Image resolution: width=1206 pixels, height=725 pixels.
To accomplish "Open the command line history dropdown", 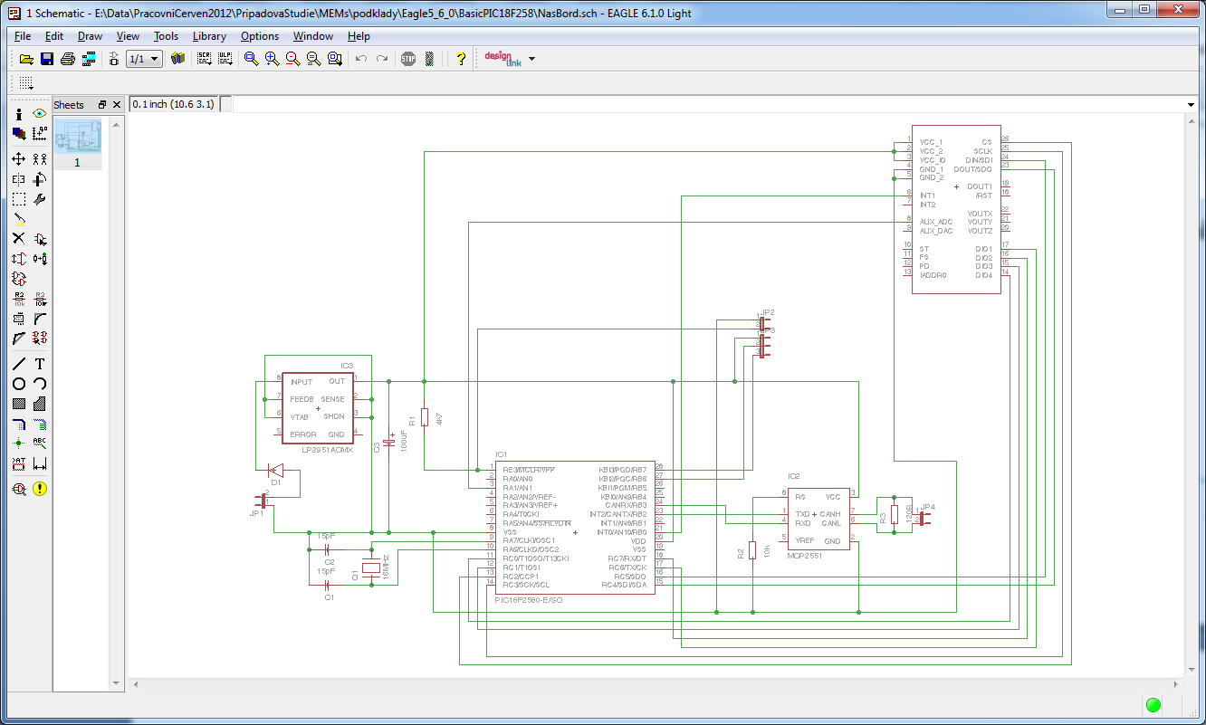I will pyautogui.click(x=1192, y=105).
